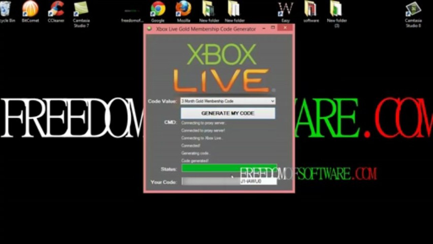Image resolution: width=433 pixels, height=244 pixels.
Task: Open the software folder icon
Action: coord(311,11)
